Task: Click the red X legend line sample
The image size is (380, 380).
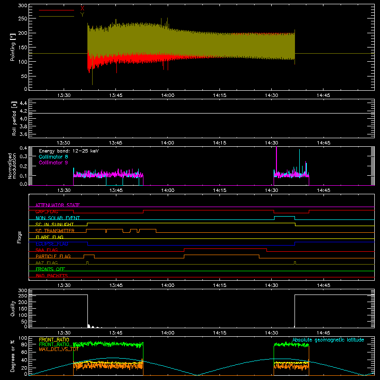Action: 57,10
